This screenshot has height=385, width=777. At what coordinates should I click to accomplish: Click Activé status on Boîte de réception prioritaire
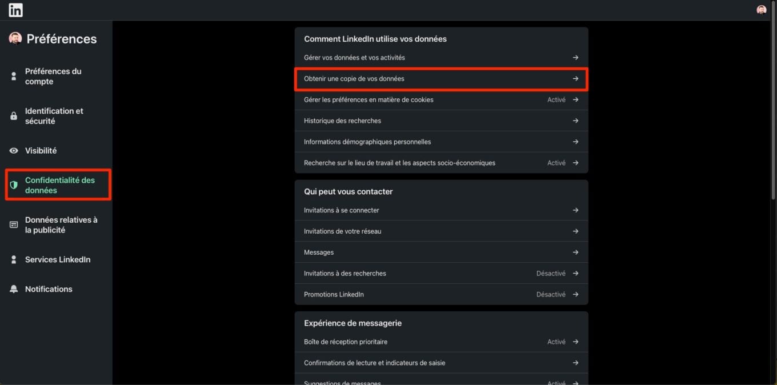pos(556,342)
